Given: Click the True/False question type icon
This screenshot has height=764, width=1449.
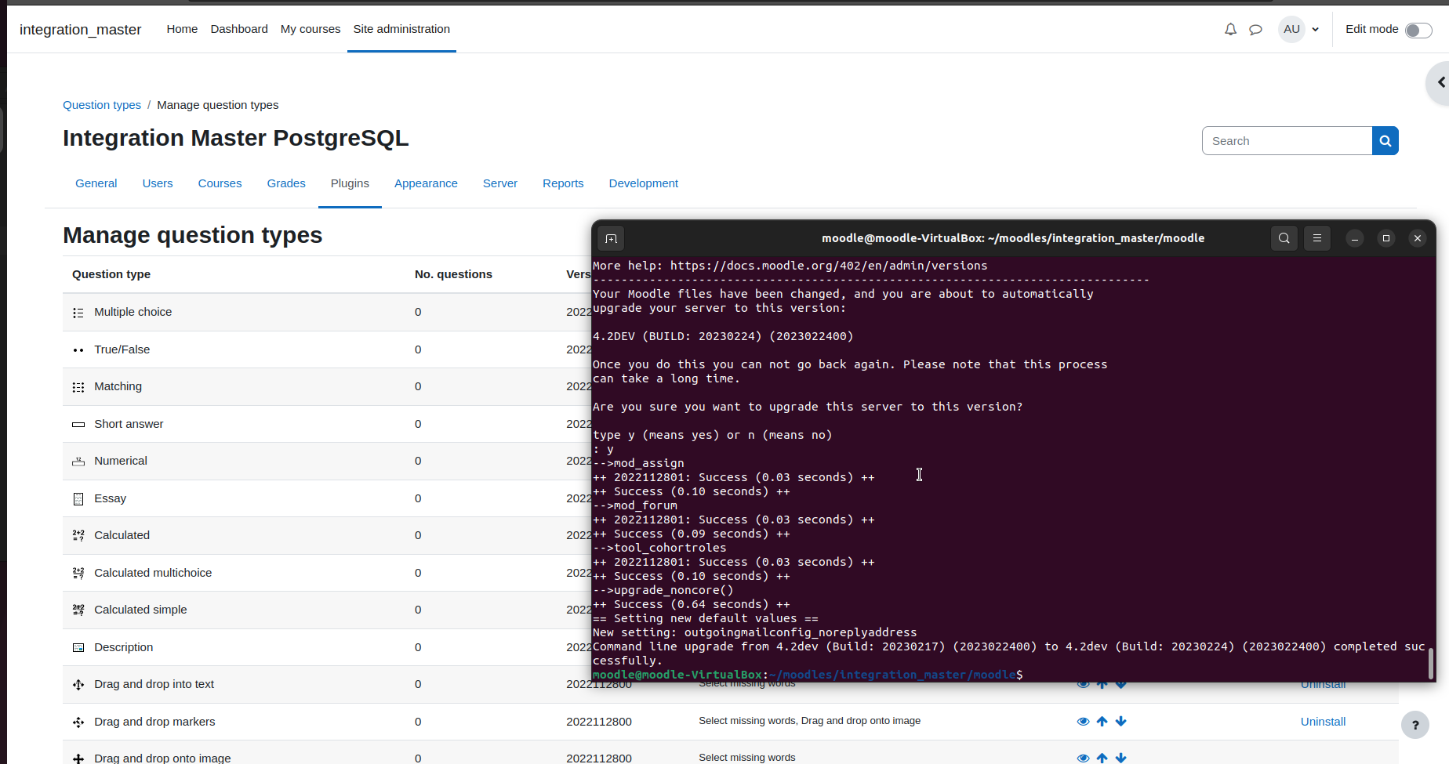Looking at the screenshot, I should [x=78, y=350].
